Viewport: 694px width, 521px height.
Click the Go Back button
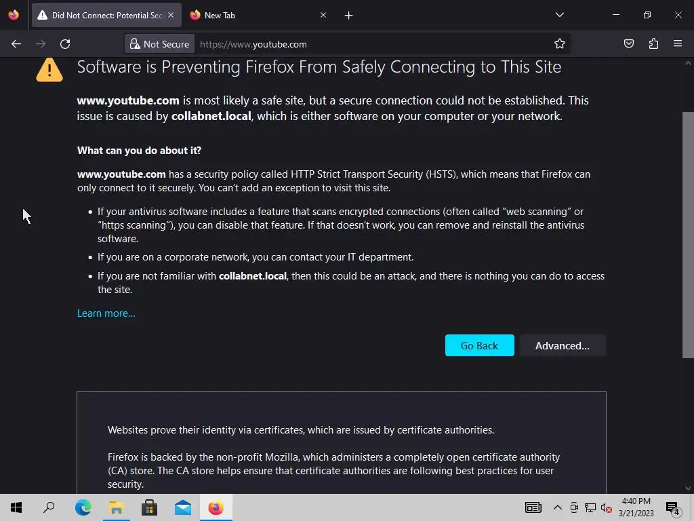pos(479,345)
